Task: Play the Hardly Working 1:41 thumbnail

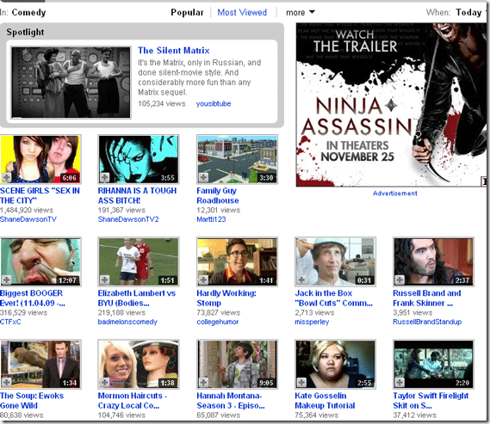Action: 237,261
